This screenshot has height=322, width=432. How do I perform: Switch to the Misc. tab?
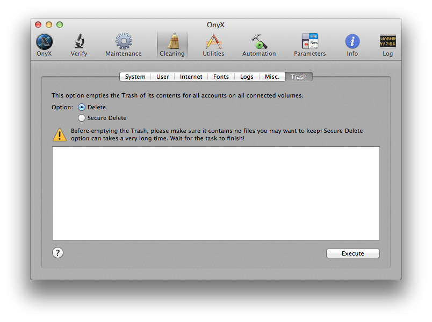272,77
